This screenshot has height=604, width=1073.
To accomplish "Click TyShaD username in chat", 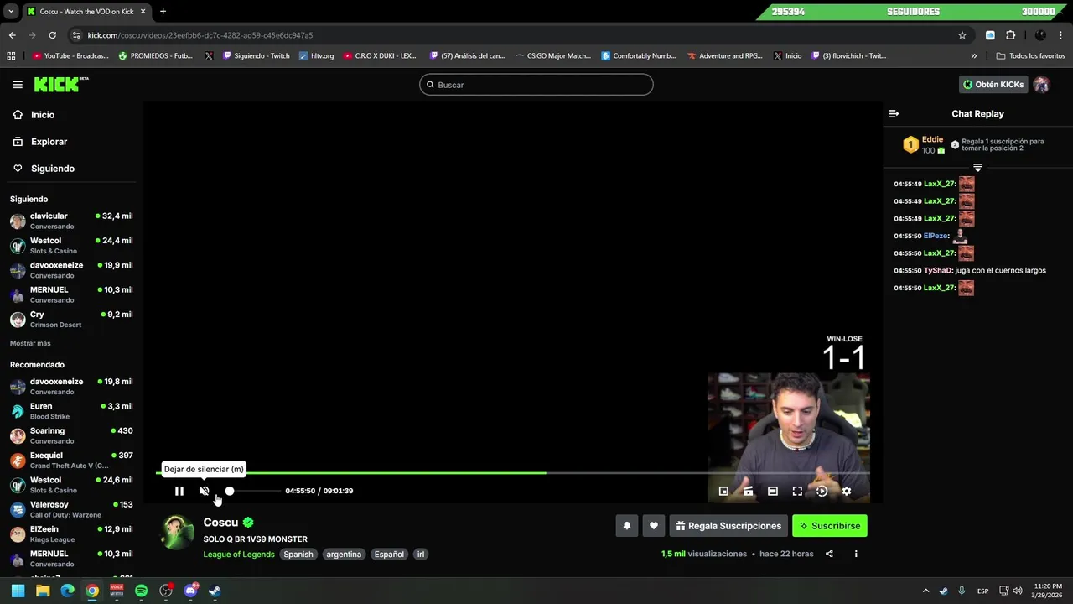I will [x=938, y=270].
